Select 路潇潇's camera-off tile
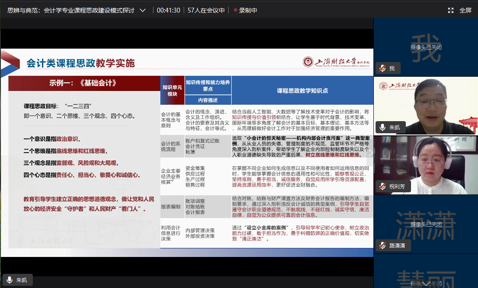The width and height of the screenshot is (478, 288). (x=426, y=220)
